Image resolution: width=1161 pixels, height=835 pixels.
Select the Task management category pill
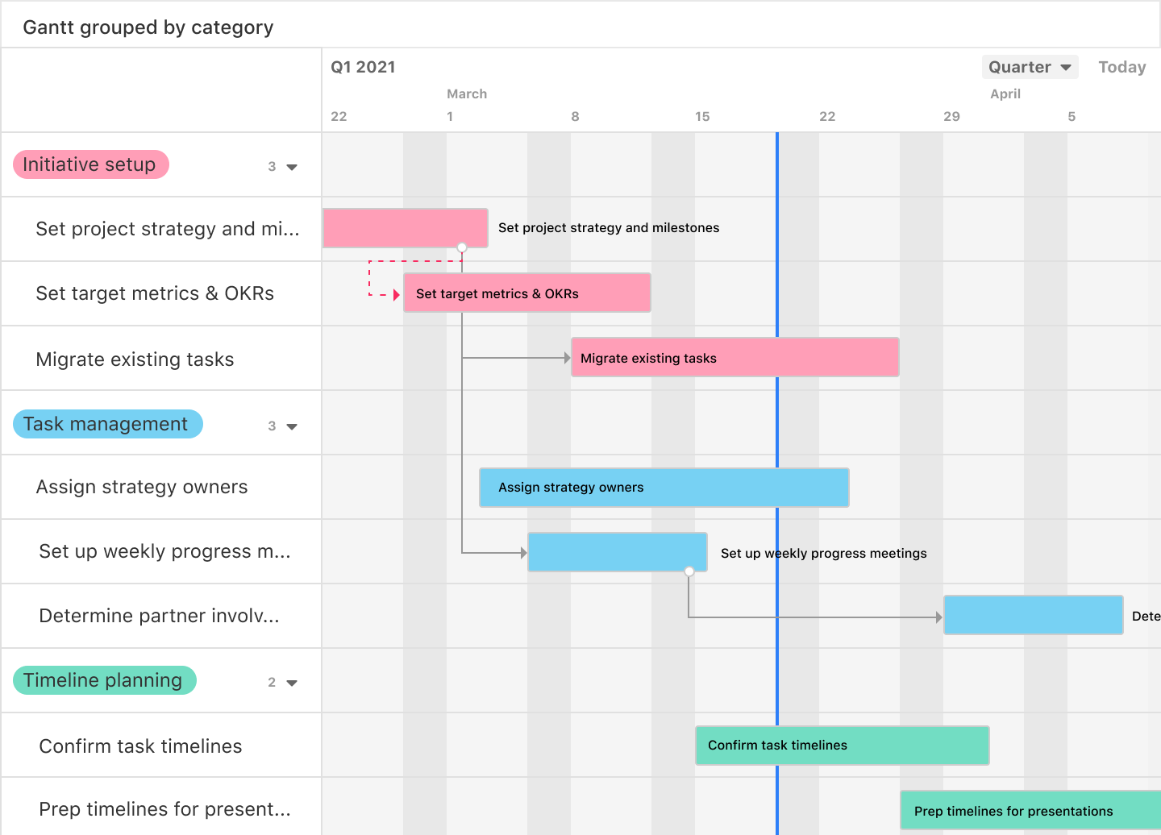[107, 424]
